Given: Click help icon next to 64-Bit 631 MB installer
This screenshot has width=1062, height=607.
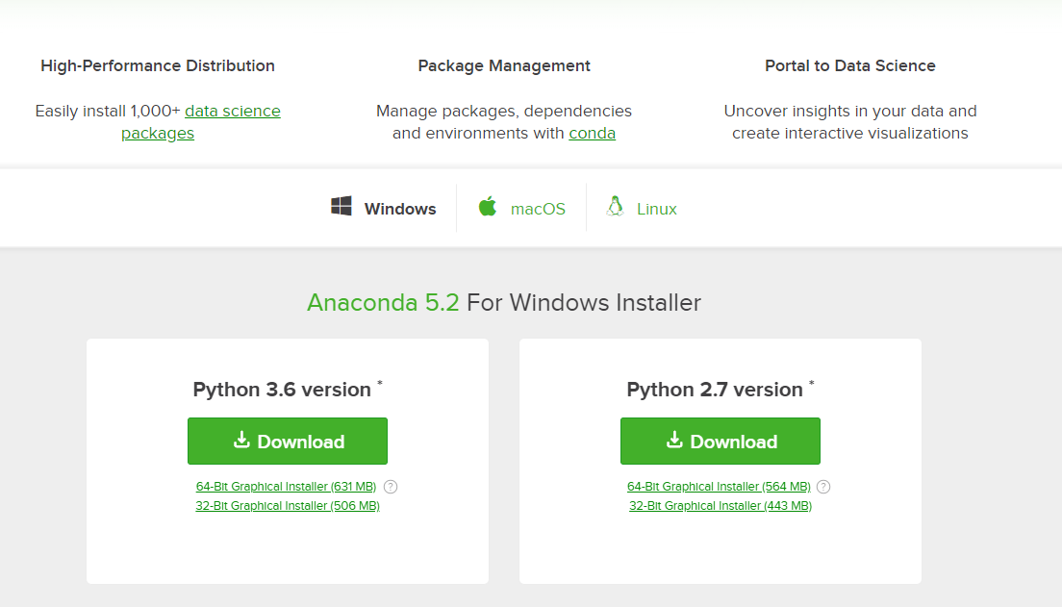Looking at the screenshot, I should tap(391, 487).
